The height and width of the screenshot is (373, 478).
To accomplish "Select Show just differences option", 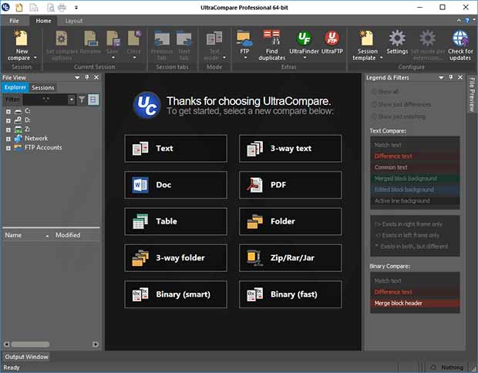I will point(375,104).
